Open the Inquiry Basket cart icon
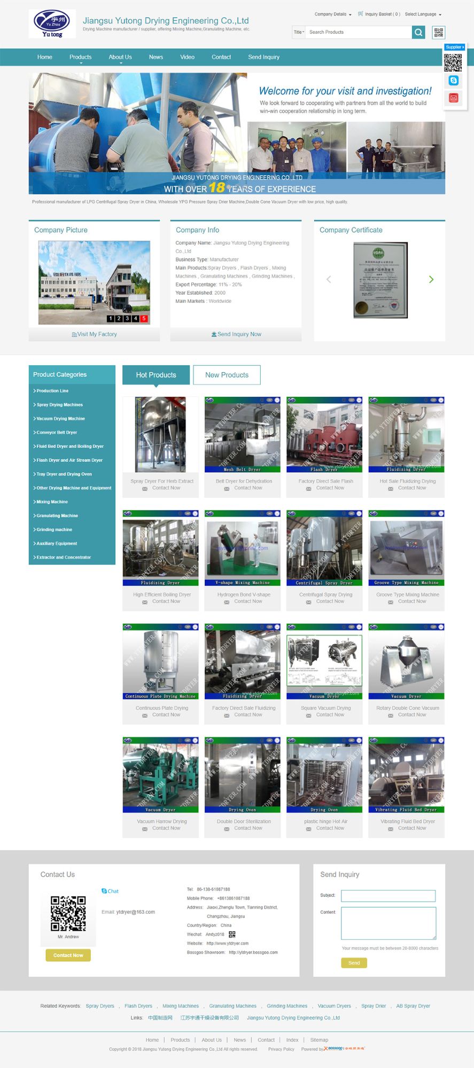The height and width of the screenshot is (1068, 474). pyautogui.click(x=360, y=14)
